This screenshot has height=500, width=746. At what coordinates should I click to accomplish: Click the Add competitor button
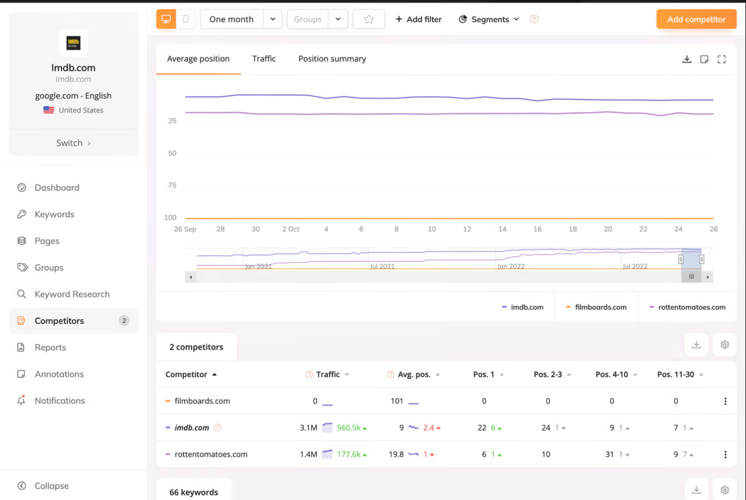(x=696, y=19)
